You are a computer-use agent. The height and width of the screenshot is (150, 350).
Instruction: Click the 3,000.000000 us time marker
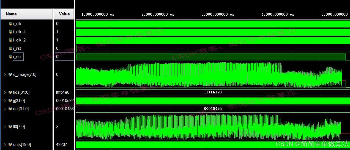[218, 15]
